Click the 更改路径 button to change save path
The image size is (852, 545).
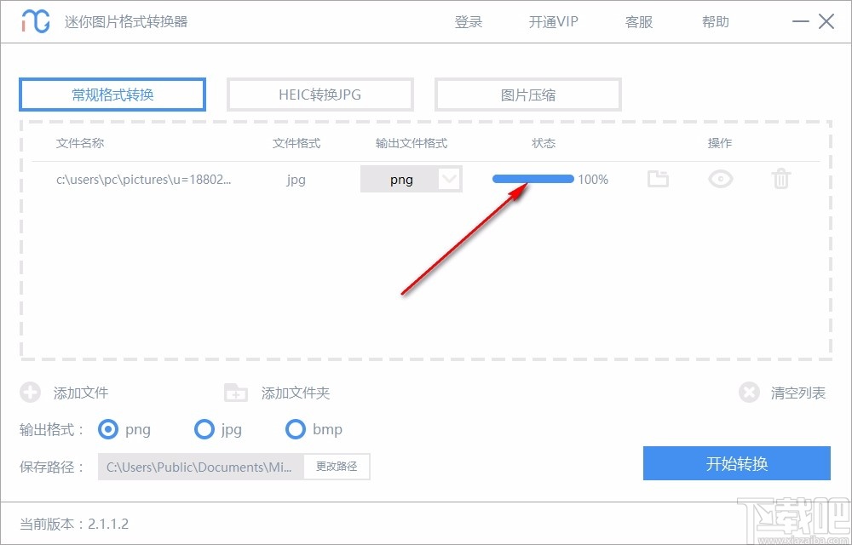(337, 467)
